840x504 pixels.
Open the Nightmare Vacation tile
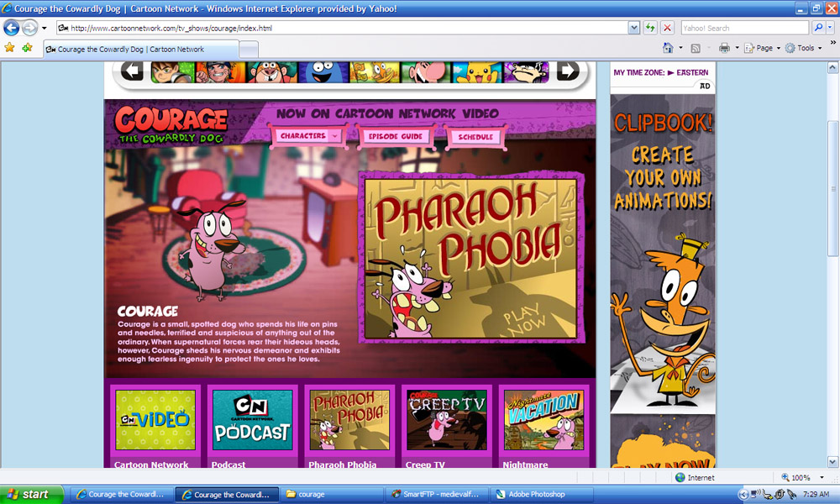coord(543,420)
